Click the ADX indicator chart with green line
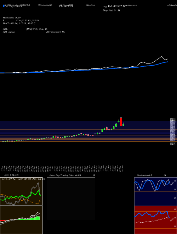 point(21,191)
